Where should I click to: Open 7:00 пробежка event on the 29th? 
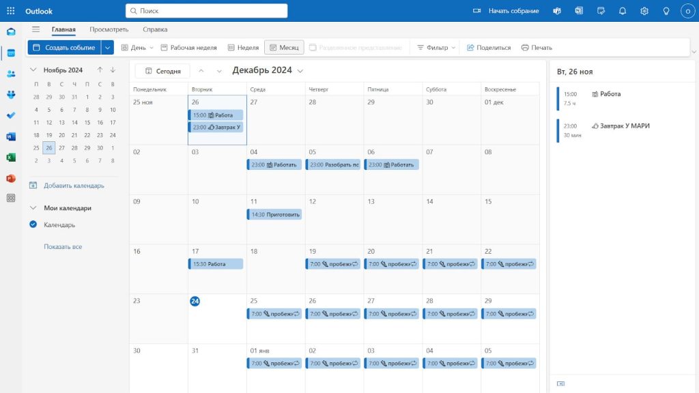tap(509, 314)
